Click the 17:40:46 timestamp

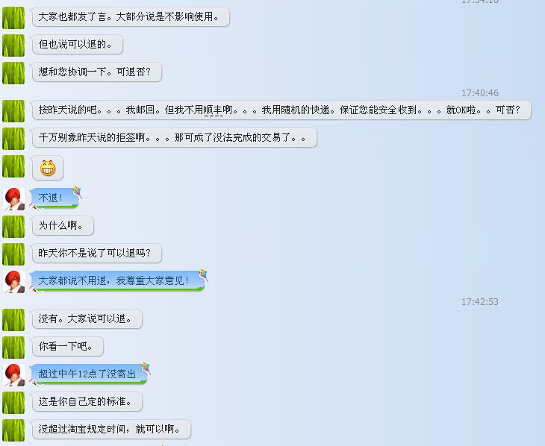[x=479, y=93]
